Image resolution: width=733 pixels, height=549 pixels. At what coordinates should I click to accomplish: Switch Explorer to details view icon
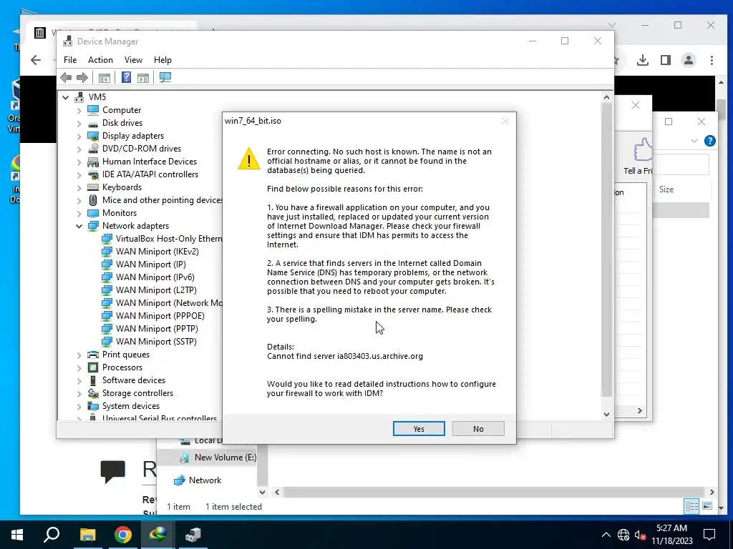(691, 507)
